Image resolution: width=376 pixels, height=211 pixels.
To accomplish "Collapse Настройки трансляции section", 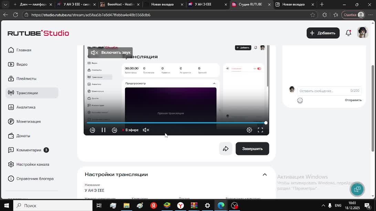I will pyautogui.click(x=265, y=175).
